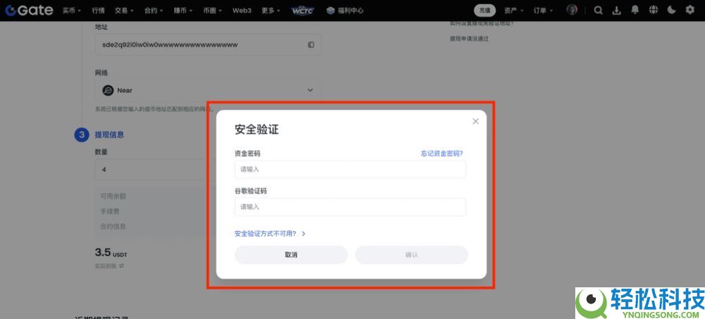Expand the 更多 menu
This screenshot has height=319, width=705.
pos(271,11)
